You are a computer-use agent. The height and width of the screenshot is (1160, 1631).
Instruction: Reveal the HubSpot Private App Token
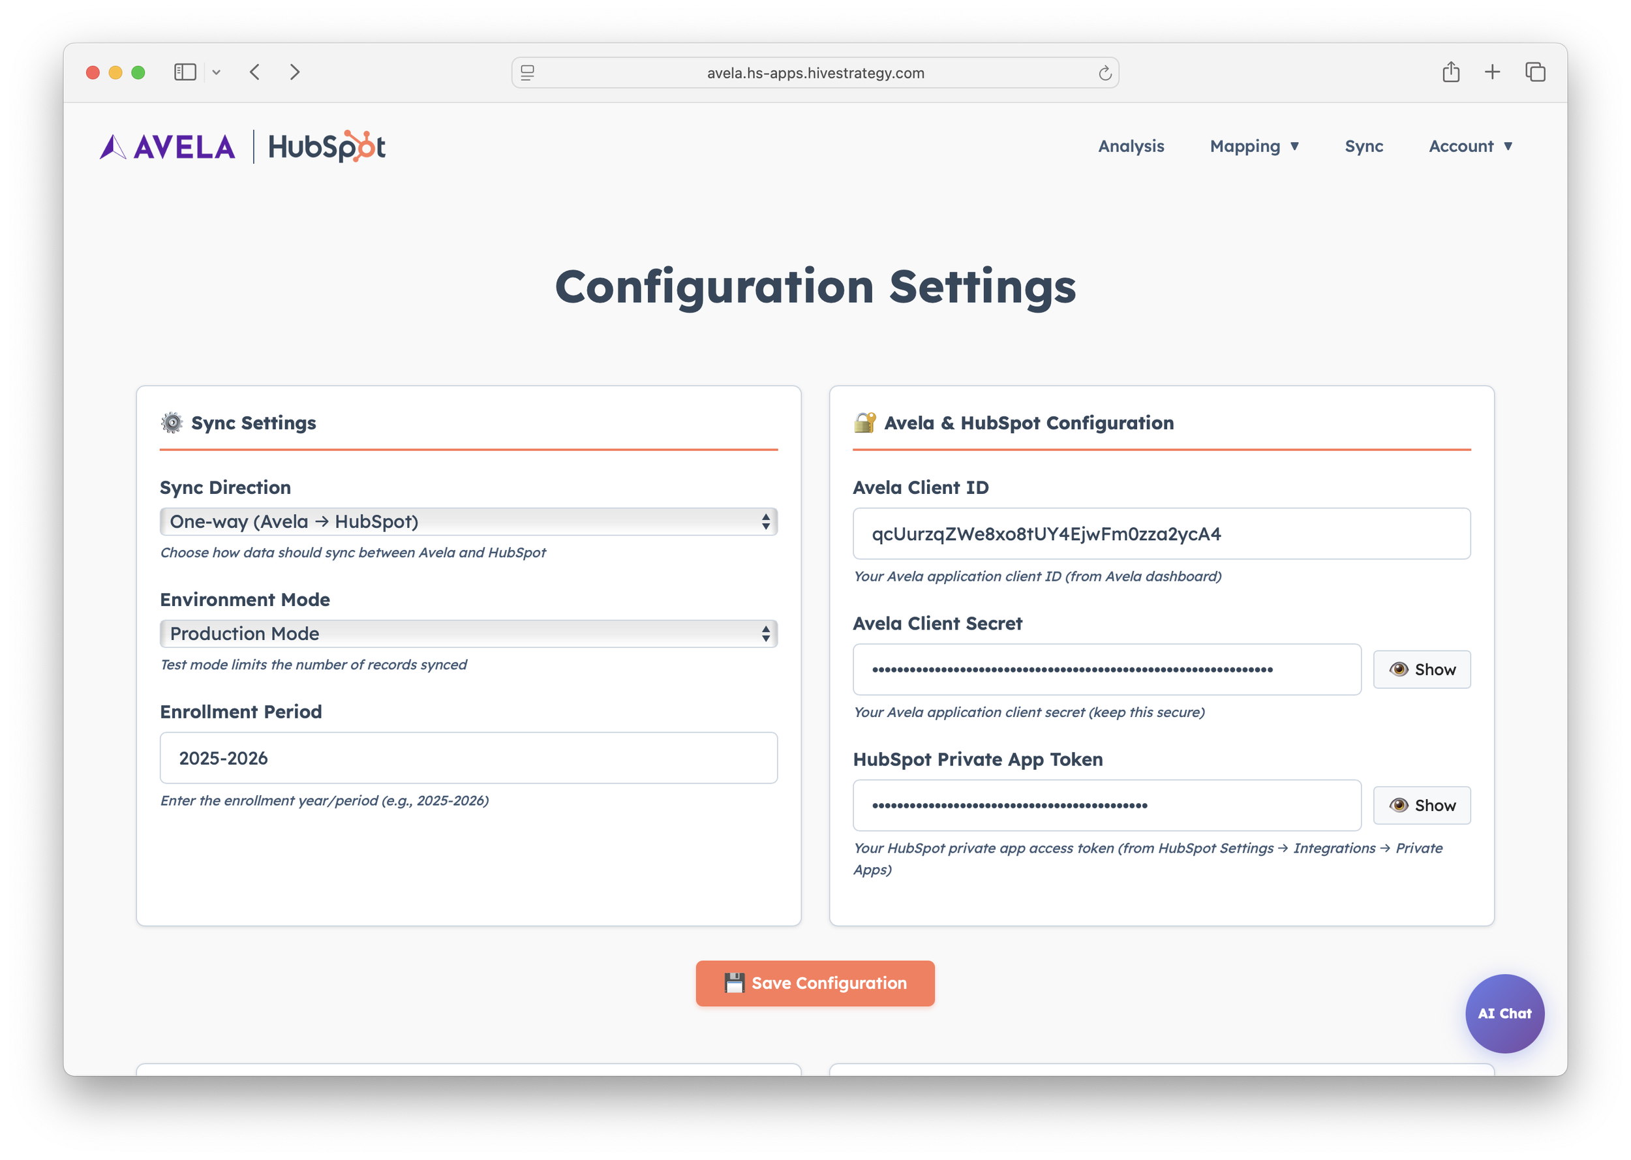(1421, 805)
